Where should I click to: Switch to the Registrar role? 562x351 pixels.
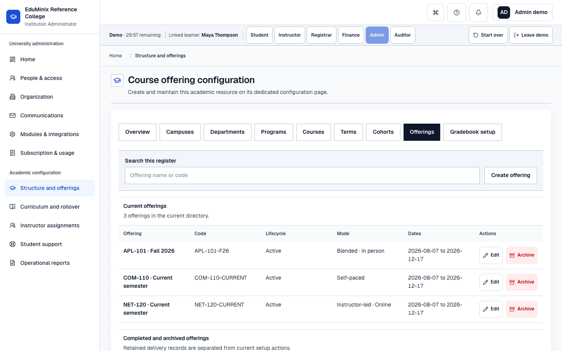(x=322, y=35)
